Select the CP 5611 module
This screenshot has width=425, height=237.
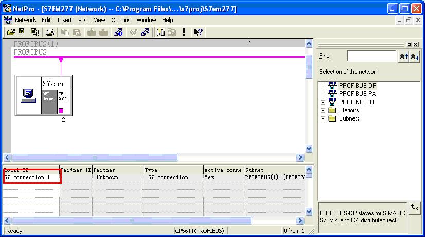click(x=64, y=102)
